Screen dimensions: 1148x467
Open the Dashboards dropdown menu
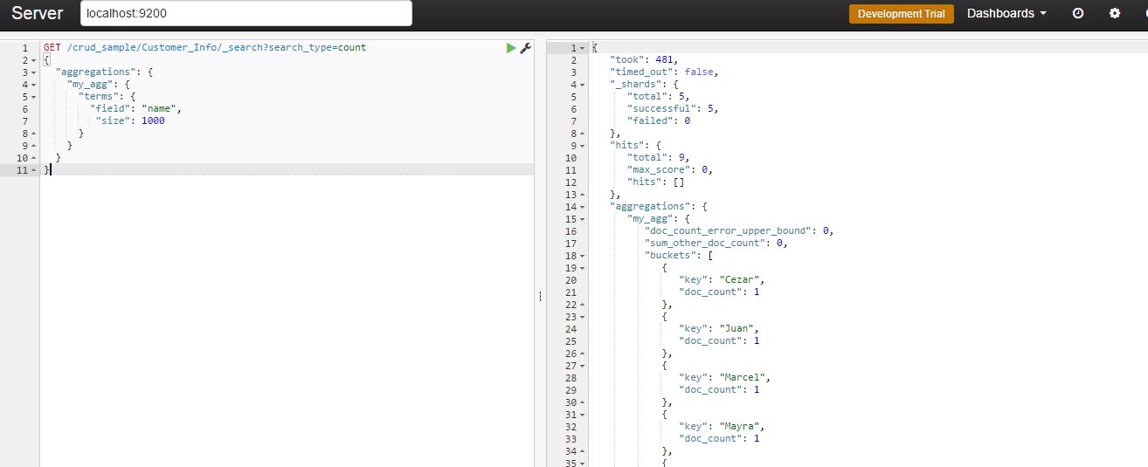[x=1006, y=13]
